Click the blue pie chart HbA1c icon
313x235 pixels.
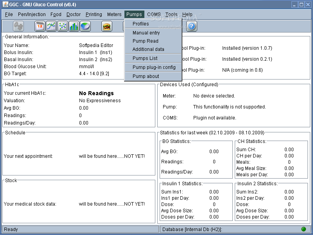(x=85, y=26)
